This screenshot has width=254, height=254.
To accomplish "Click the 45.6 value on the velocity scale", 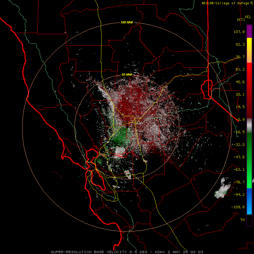I will [240, 82].
